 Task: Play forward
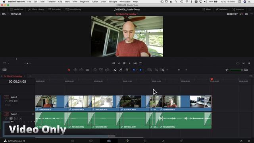pyautogui.click(x=129, y=63)
